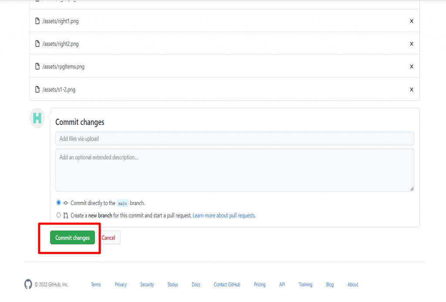This screenshot has height=302, width=446.
Task: Open the Docs footer link
Action: point(196,285)
